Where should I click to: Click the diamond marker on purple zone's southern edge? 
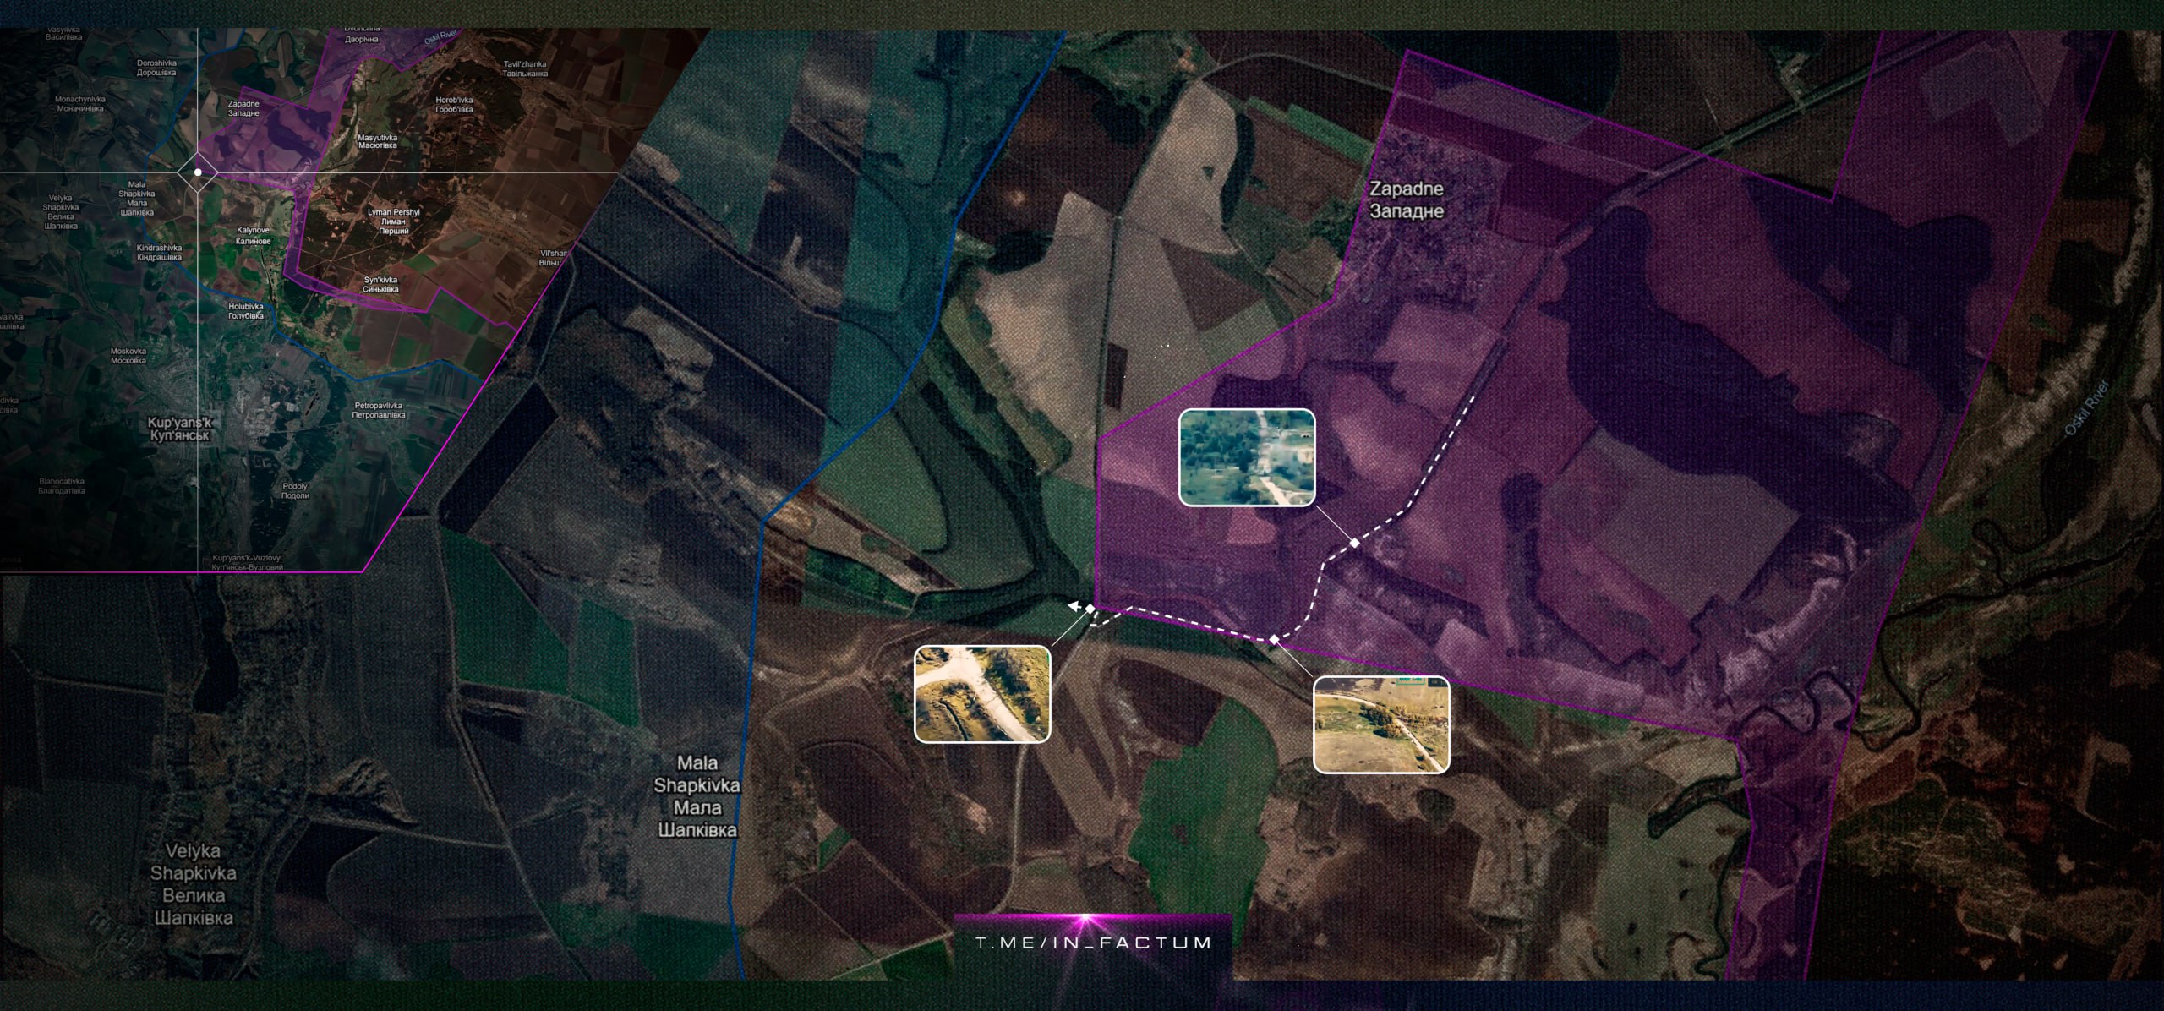point(1274,640)
